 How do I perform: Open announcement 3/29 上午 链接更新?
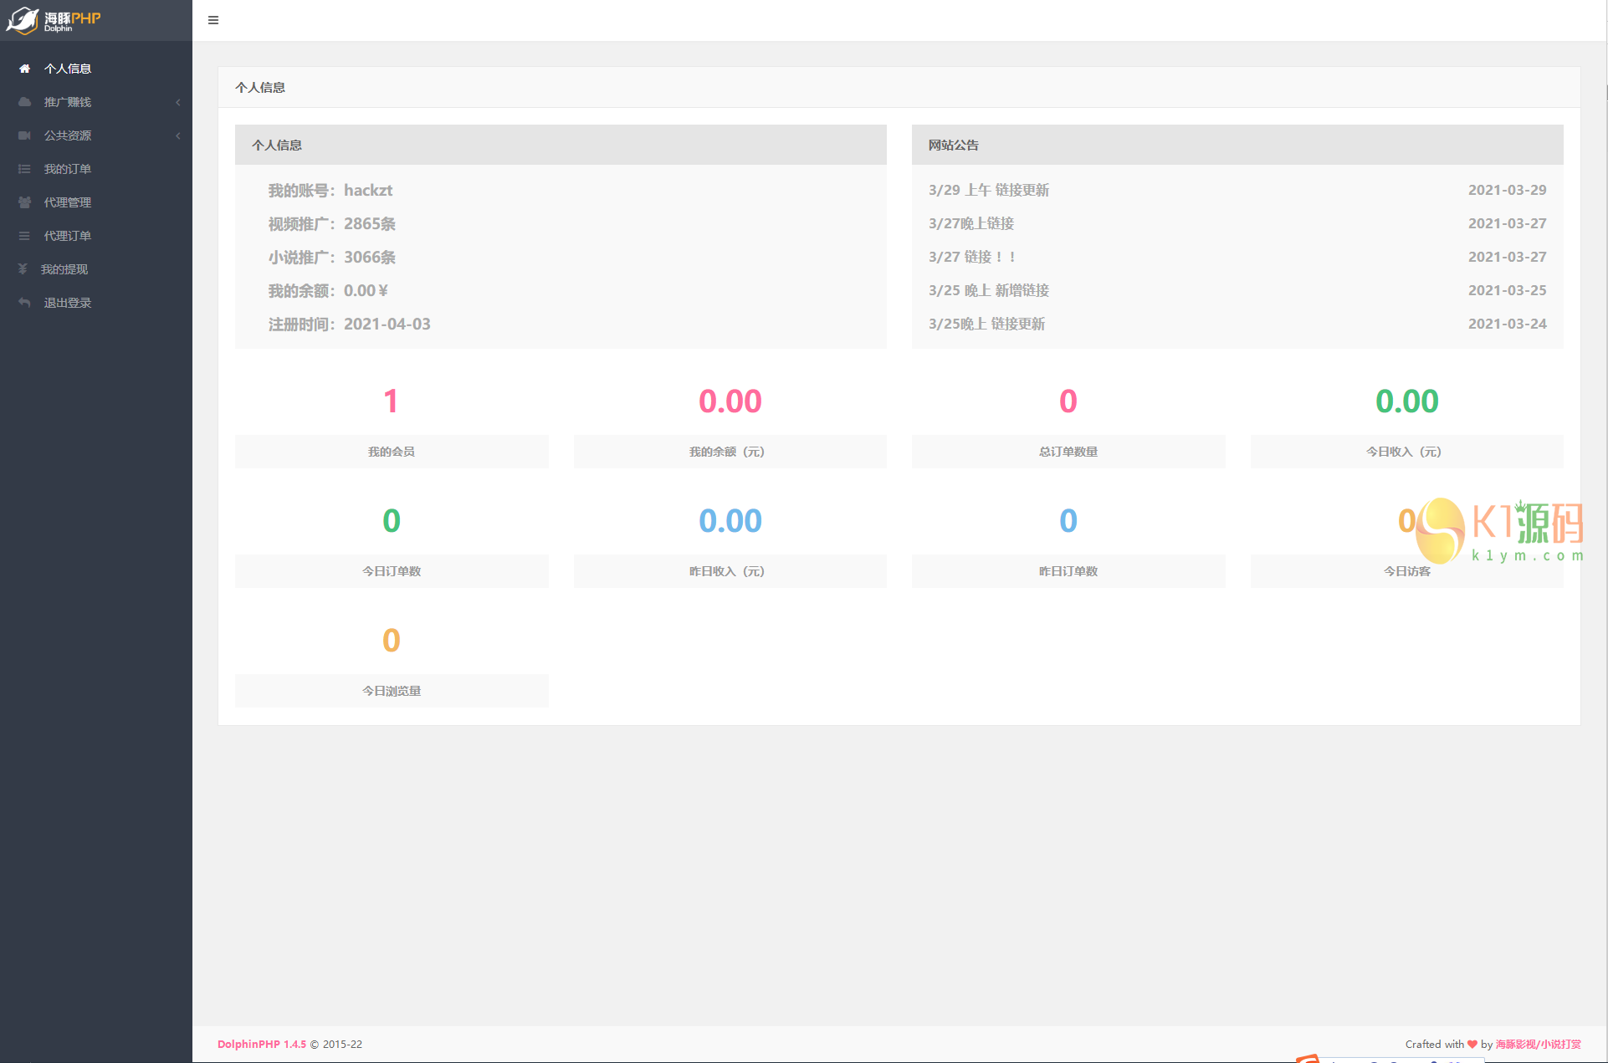click(x=988, y=190)
